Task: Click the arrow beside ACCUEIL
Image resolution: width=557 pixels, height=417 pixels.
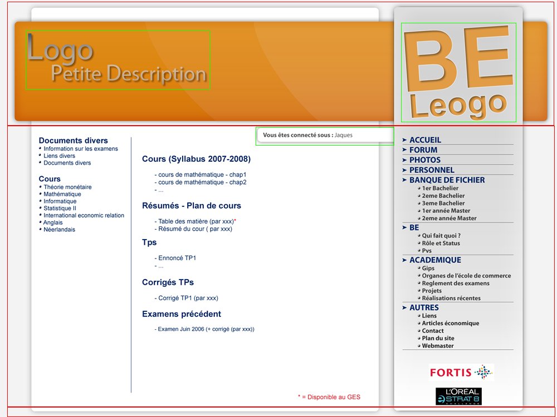Action: (404, 140)
